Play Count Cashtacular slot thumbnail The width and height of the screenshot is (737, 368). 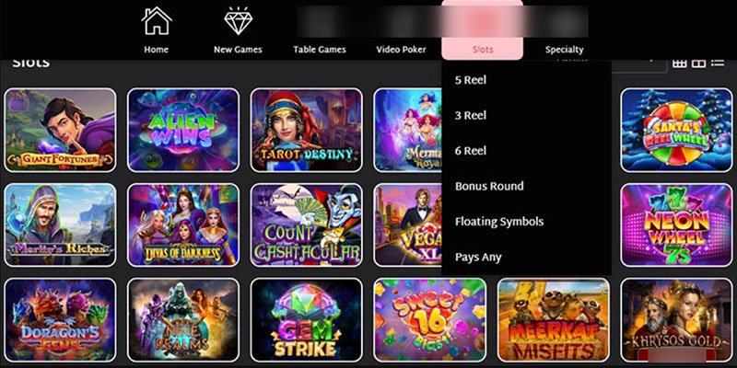coord(307,225)
